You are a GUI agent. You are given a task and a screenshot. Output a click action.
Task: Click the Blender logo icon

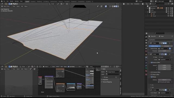(x=2, y=1)
